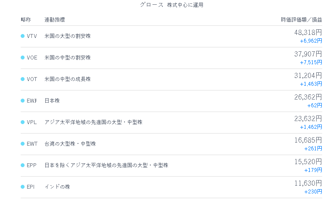Click the 略称 column header
The height and width of the screenshot is (218, 336).
point(26,20)
